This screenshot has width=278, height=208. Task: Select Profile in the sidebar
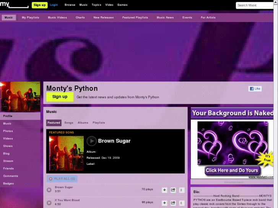tap(20, 116)
